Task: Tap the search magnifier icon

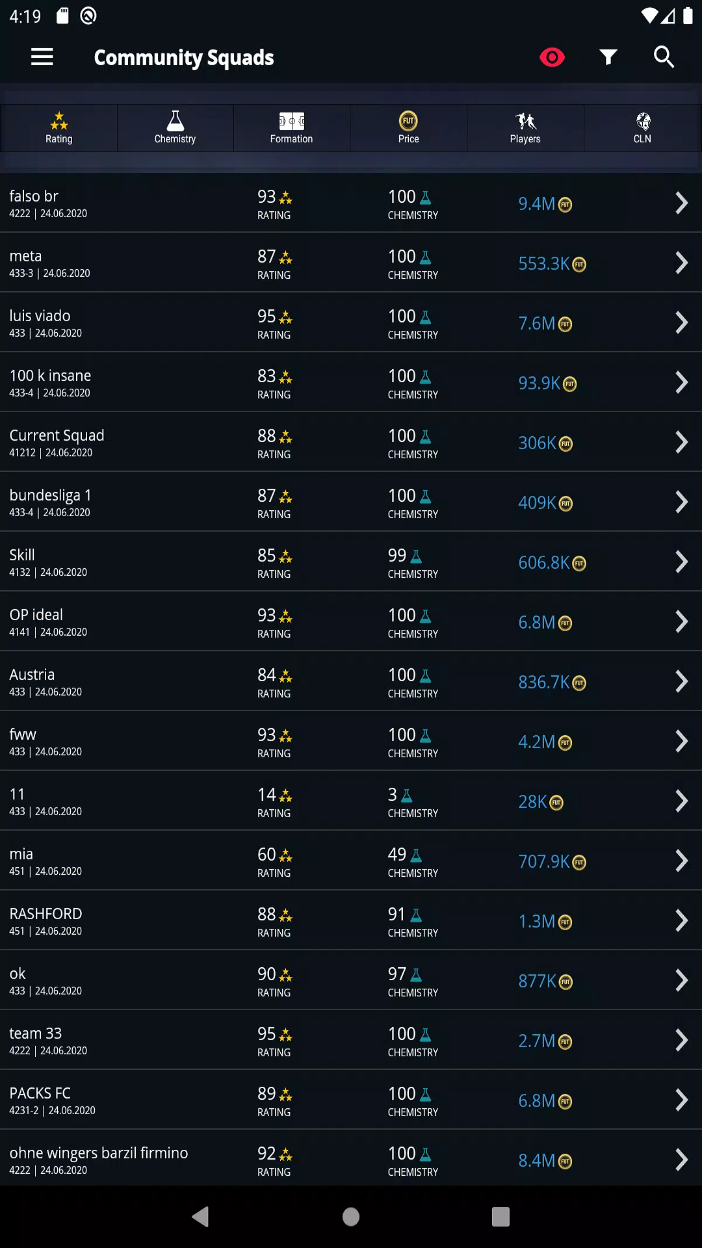Action: pos(664,57)
